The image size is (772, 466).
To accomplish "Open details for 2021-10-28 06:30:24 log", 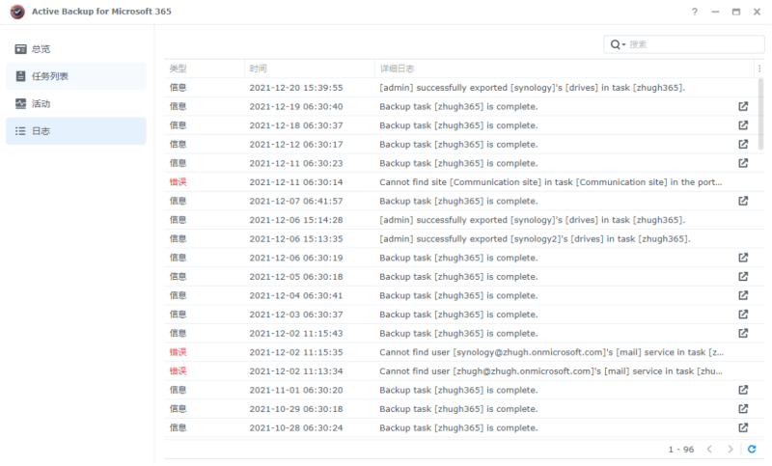I will point(743,427).
